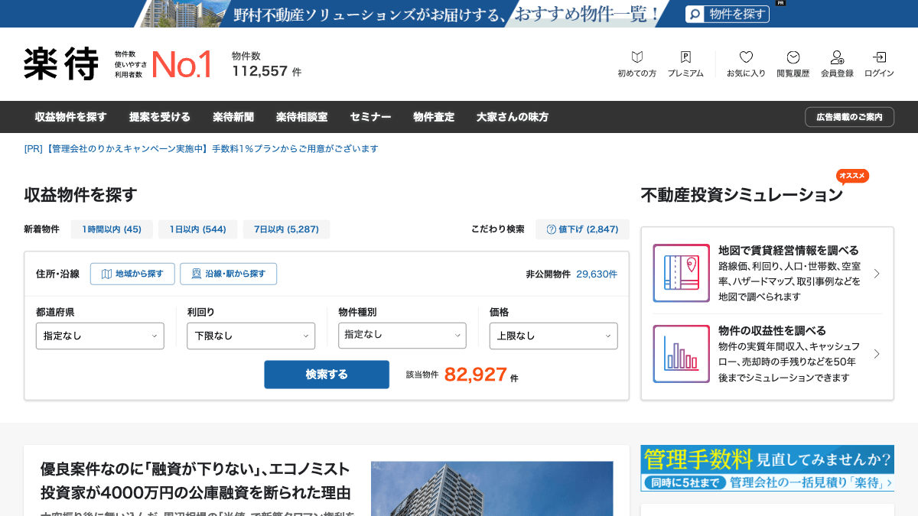Open the 価格 上限なし dropdown
Screen dimensions: 918x516
[554, 336]
